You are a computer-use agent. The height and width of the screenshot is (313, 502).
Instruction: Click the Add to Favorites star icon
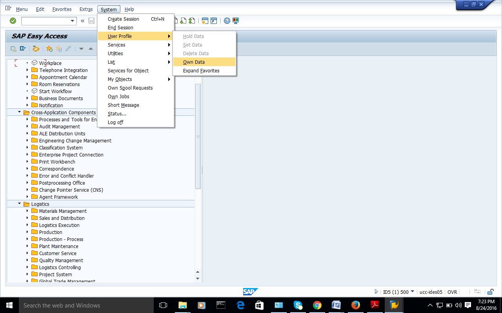point(49,49)
